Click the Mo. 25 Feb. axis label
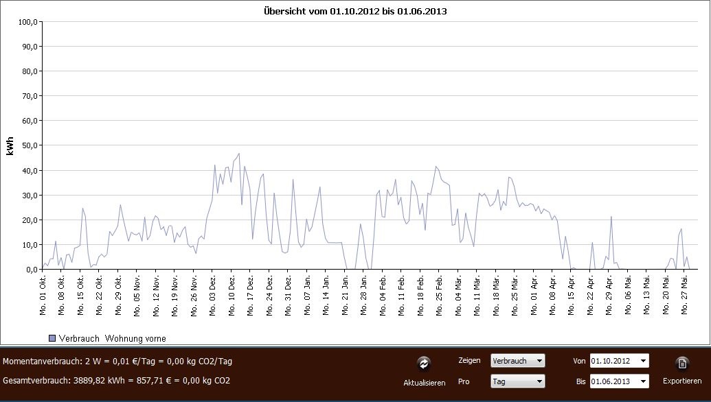The width and height of the screenshot is (711, 402). click(438, 294)
